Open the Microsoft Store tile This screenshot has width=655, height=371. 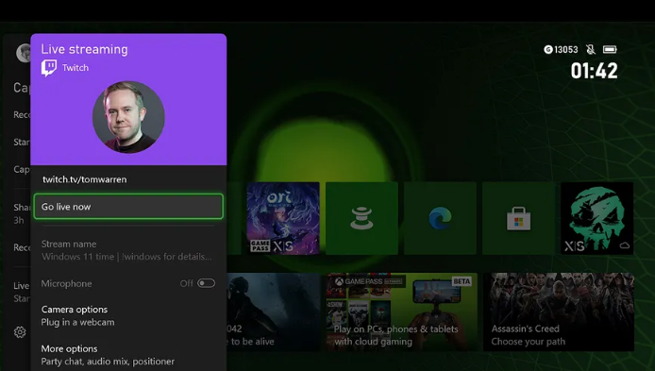pyautogui.click(x=518, y=218)
